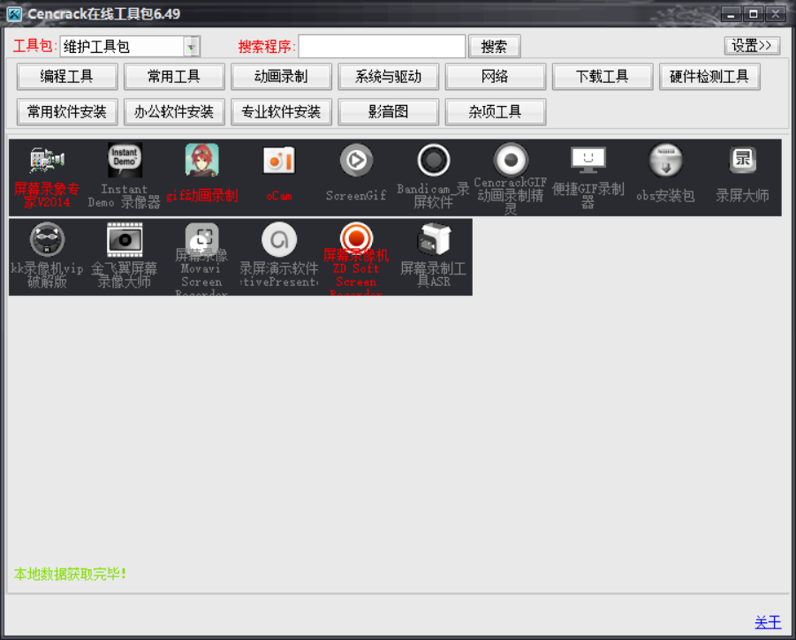
Task: Launch 屏幕录制工具ASR icon
Action: (434, 239)
